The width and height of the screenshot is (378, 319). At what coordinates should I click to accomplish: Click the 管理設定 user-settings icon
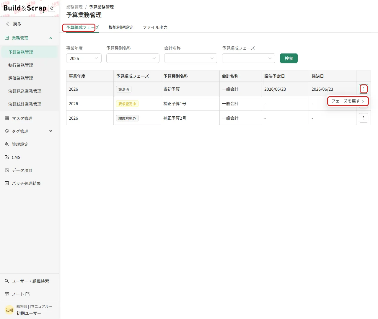click(x=7, y=144)
